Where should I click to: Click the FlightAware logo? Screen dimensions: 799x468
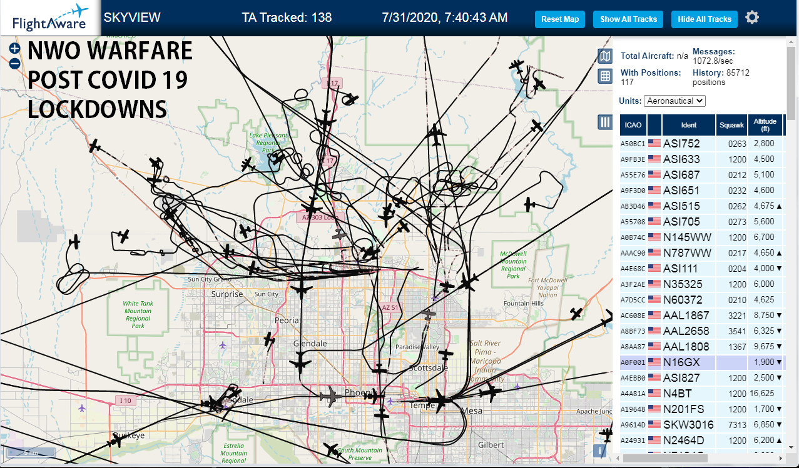[x=50, y=18]
